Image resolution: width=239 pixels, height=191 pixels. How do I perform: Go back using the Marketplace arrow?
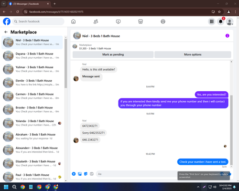(x=6, y=32)
